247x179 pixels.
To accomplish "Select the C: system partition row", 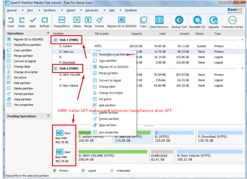I will 148,46.
